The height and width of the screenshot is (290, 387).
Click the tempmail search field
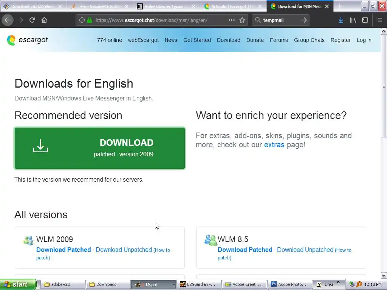[x=280, y=20]
